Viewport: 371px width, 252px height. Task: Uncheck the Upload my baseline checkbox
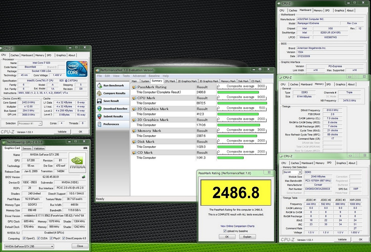coord(225,231)
